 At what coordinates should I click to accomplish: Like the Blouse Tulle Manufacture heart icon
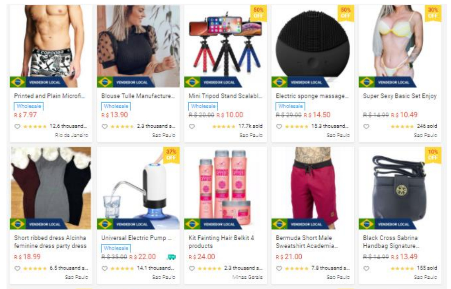105,126
